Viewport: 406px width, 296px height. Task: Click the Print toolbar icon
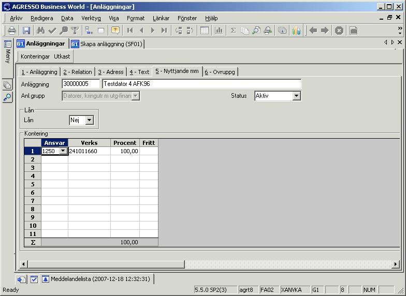click(x=12, y=31)
